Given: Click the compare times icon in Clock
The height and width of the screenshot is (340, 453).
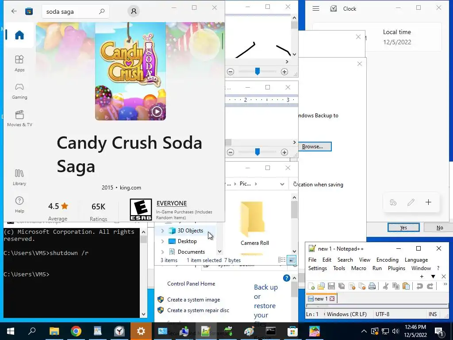Looking at the screenshot, I should coord(393,202).
